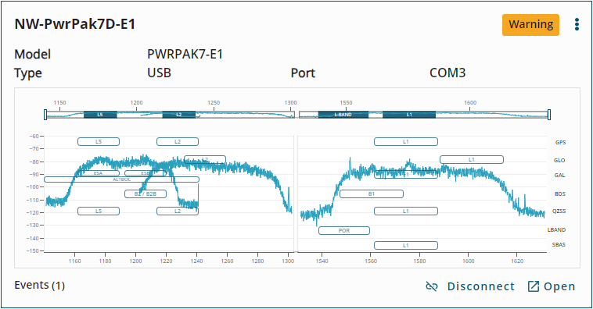
Task: Click the GPS constellation label
Action: [560, 142]
